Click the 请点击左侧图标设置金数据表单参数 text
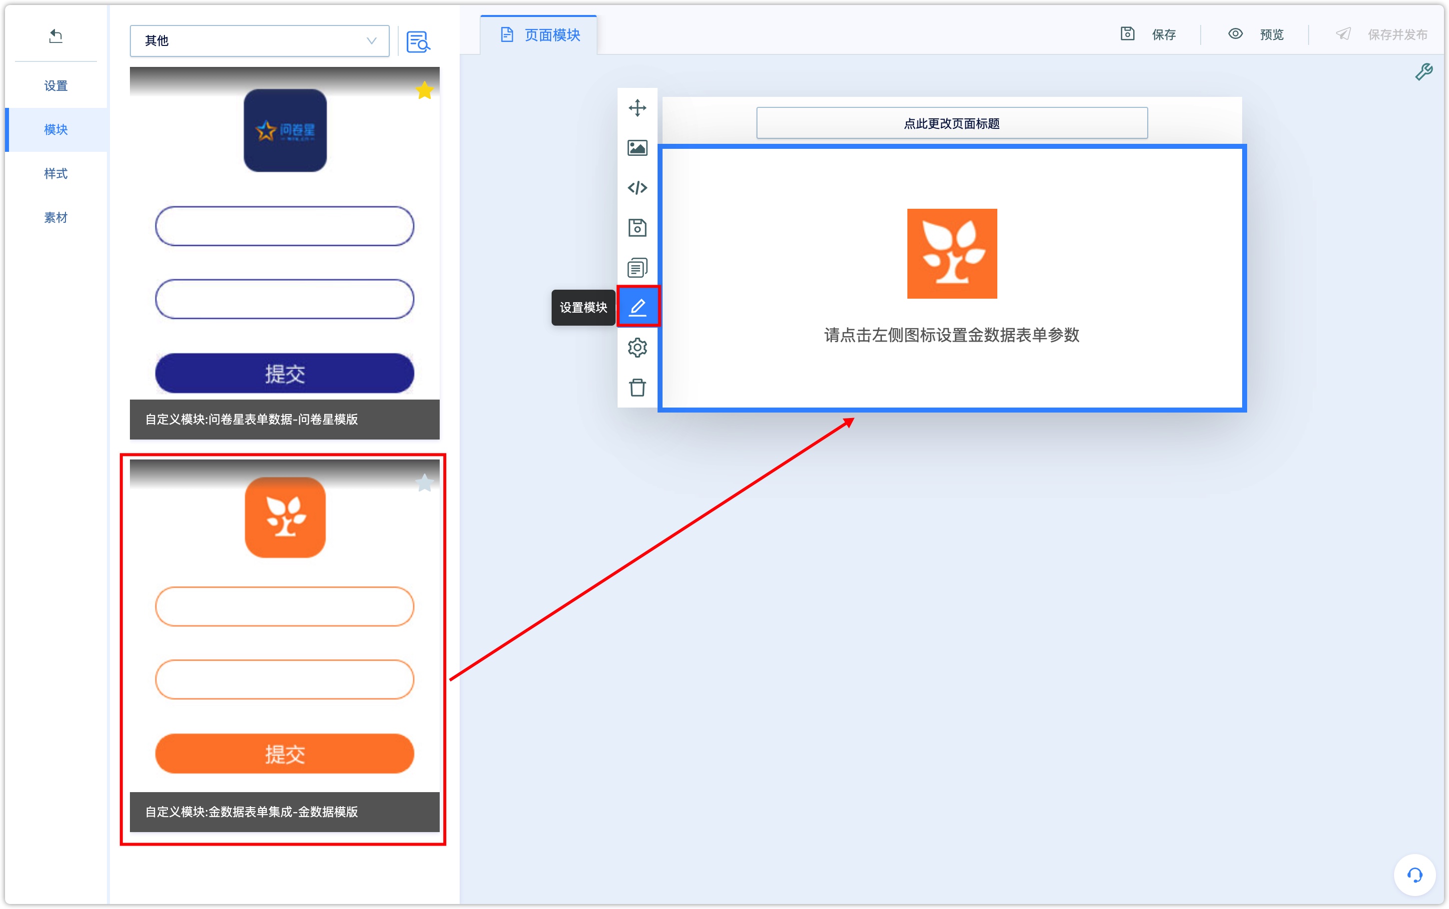The width and height of the screenshot is (1449, 909). (x=952, y=336)
